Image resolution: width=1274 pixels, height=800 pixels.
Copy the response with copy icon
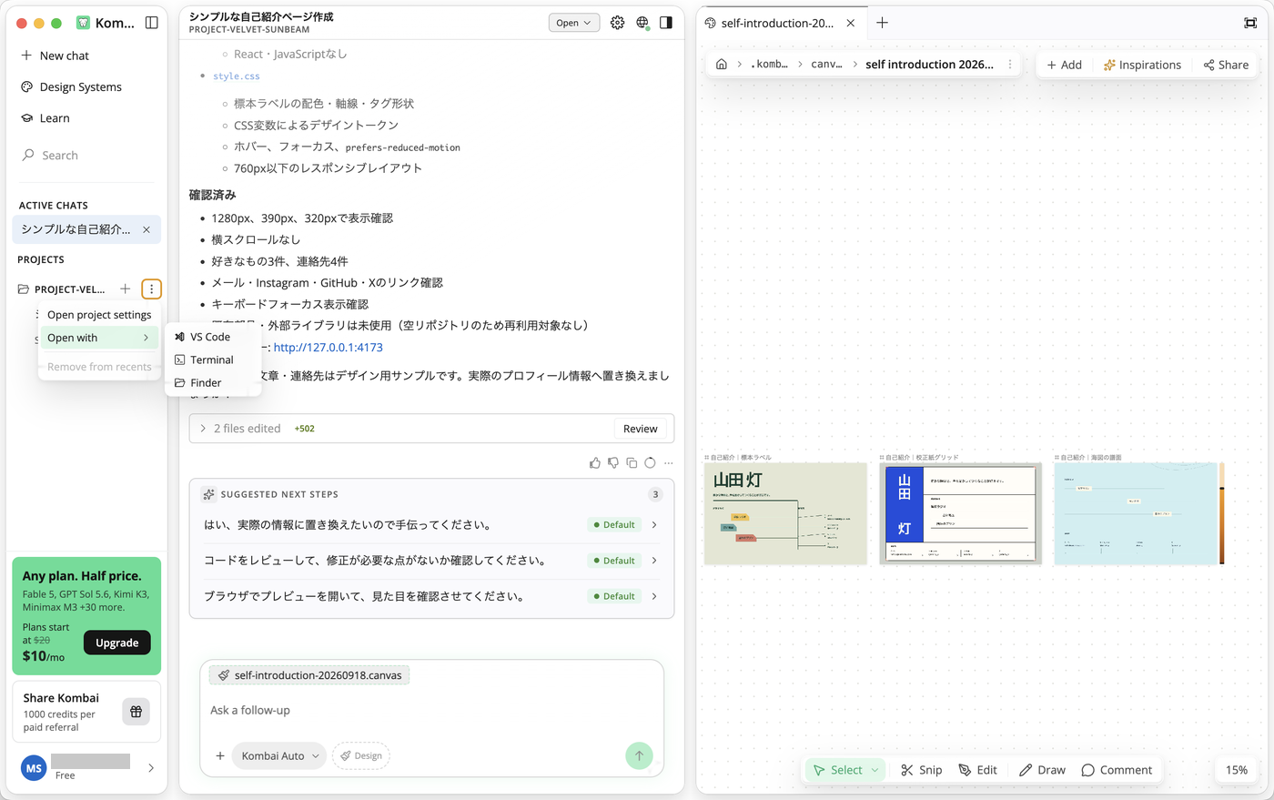(x=632, y=463)
